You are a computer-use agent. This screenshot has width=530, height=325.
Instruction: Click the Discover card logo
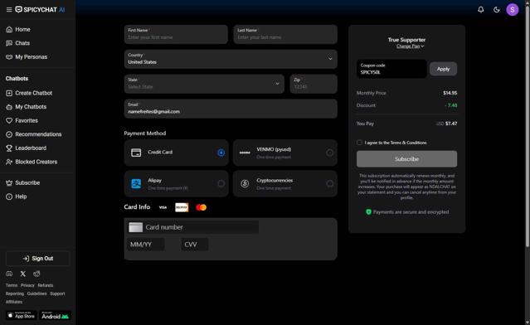(182, 207)
